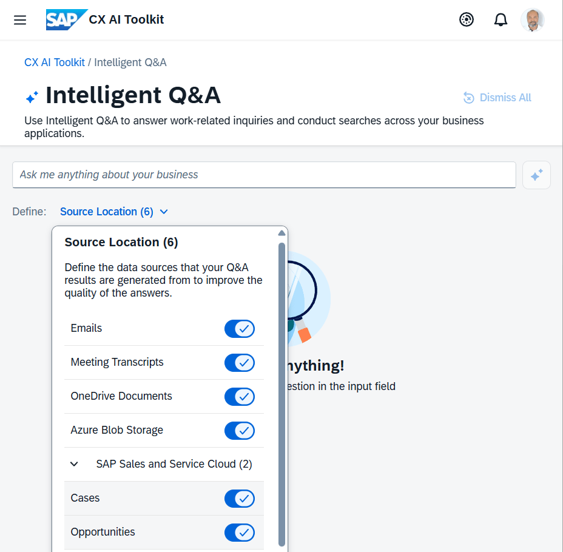Go to CX AI Toolkit breadcrumb link

click(55, 62)
